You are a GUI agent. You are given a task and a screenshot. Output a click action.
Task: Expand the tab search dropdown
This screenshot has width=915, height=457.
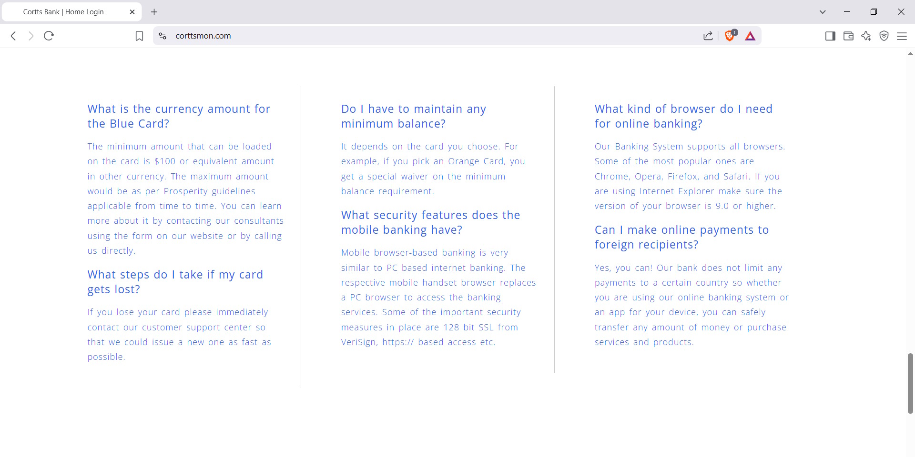823,12
